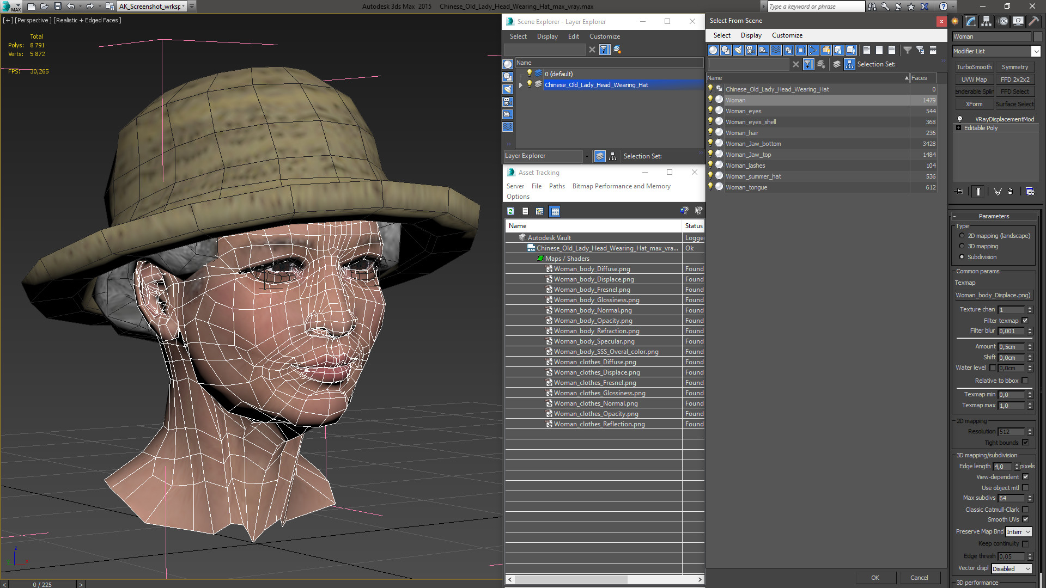This screenshot has height=588, width=1046.
Task: Open the Modify command panel tab
Action: point(971,21)
